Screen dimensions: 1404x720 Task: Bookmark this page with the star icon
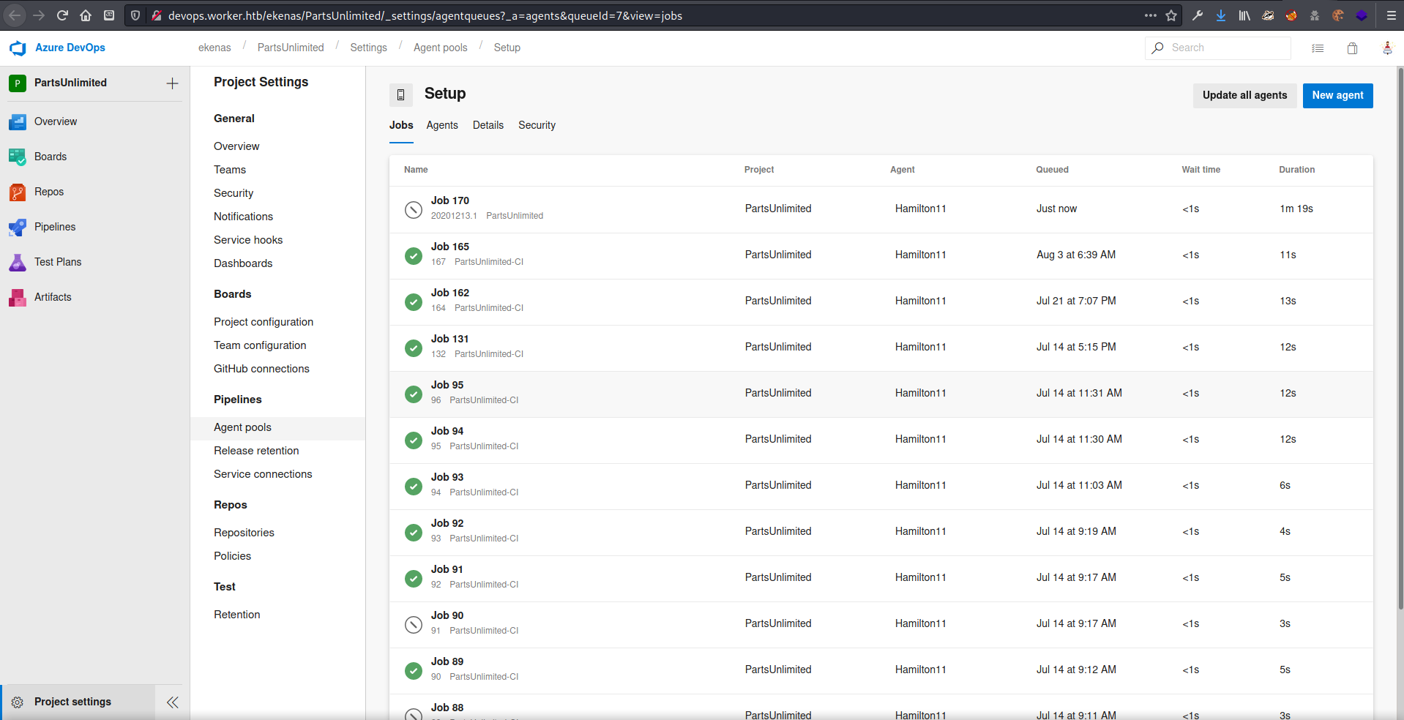(1171, 15)
